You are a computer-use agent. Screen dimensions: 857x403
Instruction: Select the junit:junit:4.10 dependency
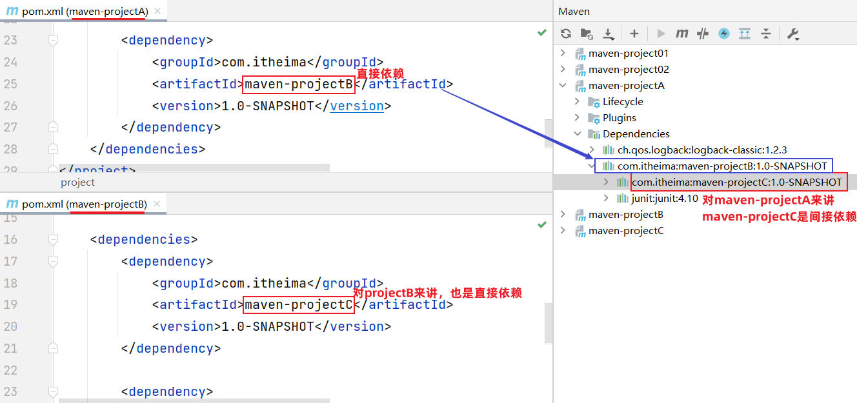[x=665, y=198]
